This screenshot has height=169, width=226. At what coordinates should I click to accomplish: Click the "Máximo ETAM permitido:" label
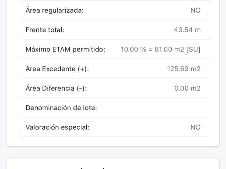tap(65, 49)
